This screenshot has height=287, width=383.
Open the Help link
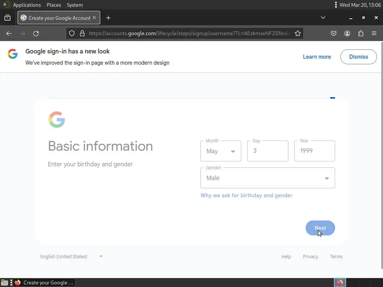point(286,256)
